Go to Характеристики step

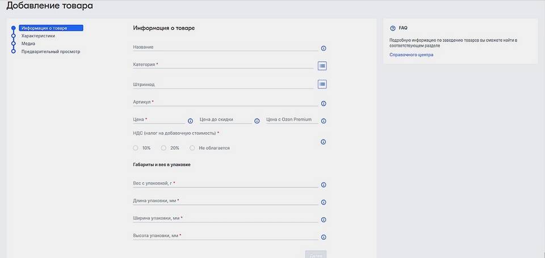pyautogui.click(x=38, y=36)
